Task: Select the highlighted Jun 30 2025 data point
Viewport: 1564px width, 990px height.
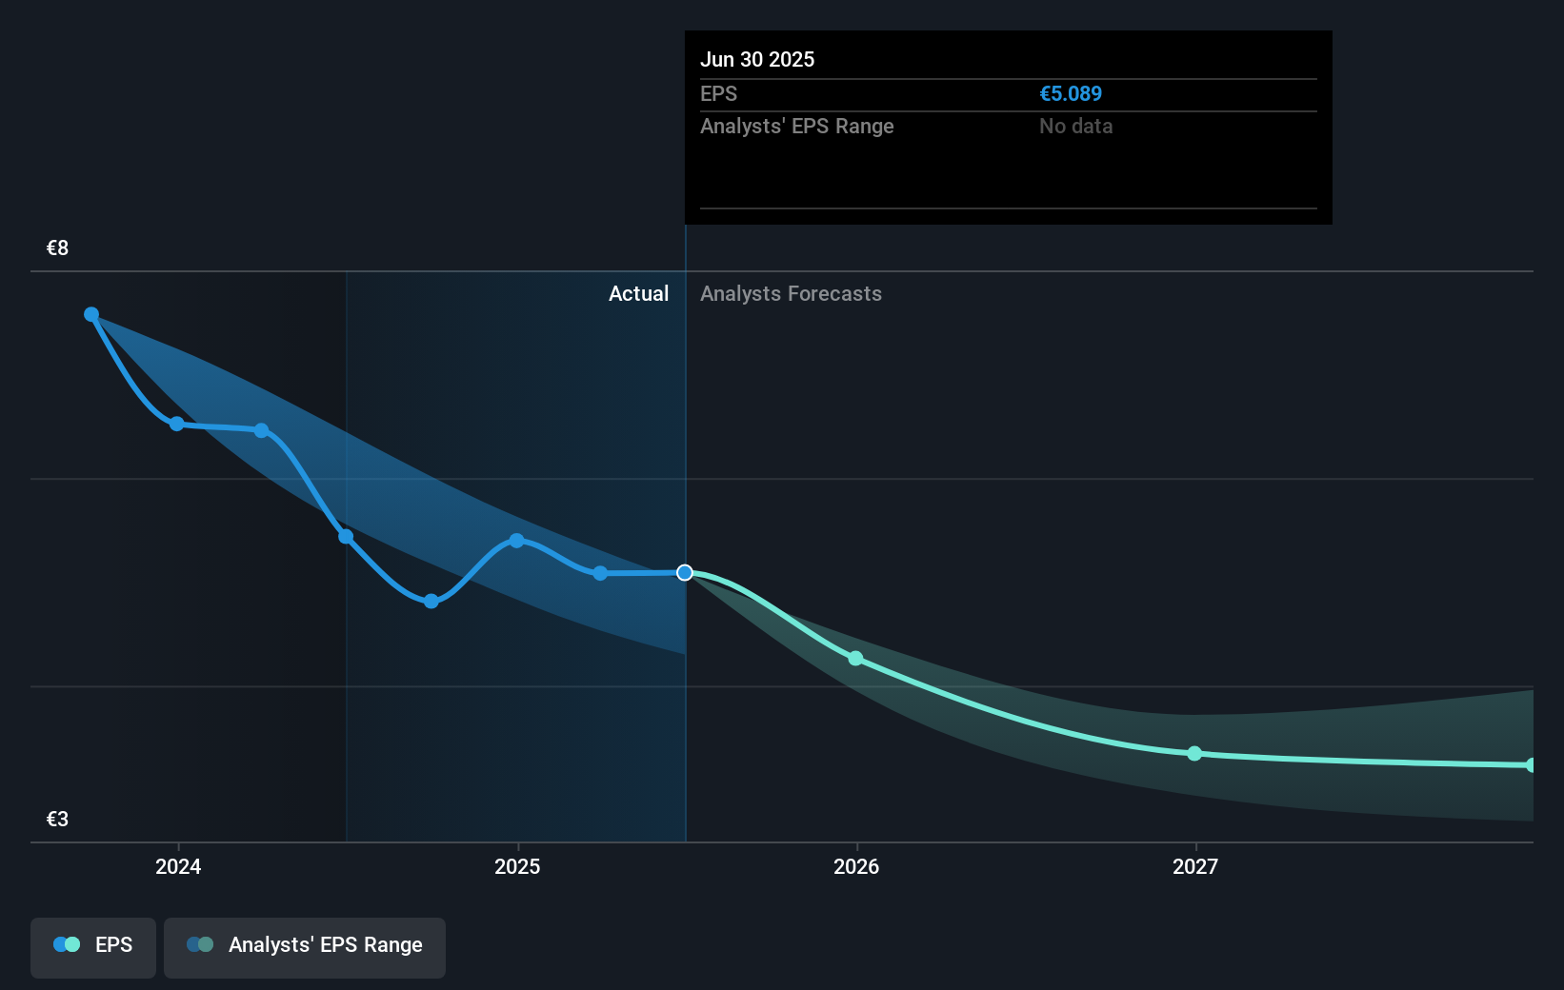Action: pos(684,572)
